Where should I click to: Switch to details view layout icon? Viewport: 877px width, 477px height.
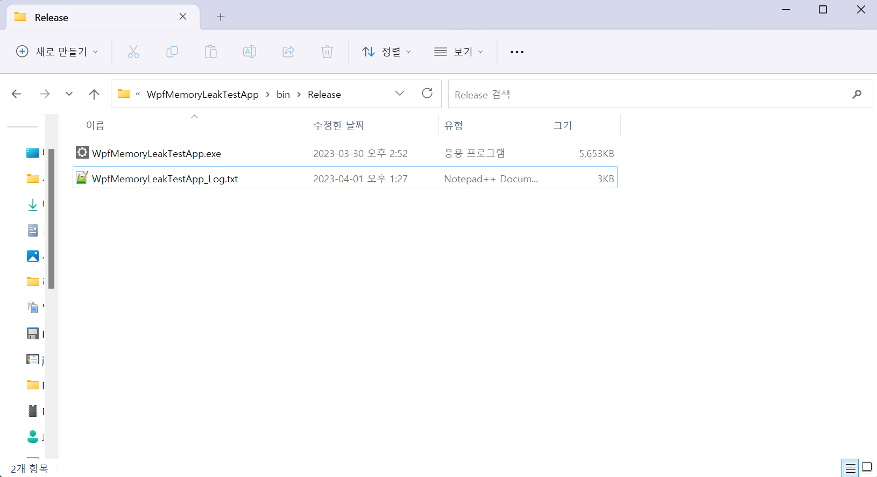pos(850,468)
